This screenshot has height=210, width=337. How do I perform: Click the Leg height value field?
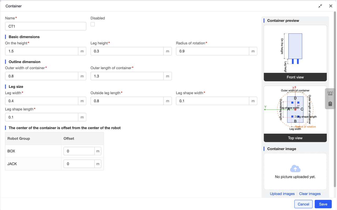pos(127,51)
